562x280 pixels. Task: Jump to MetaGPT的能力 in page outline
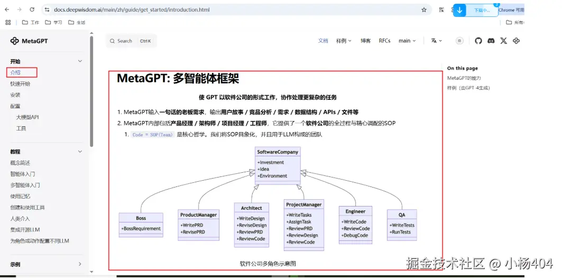(464, 78)
